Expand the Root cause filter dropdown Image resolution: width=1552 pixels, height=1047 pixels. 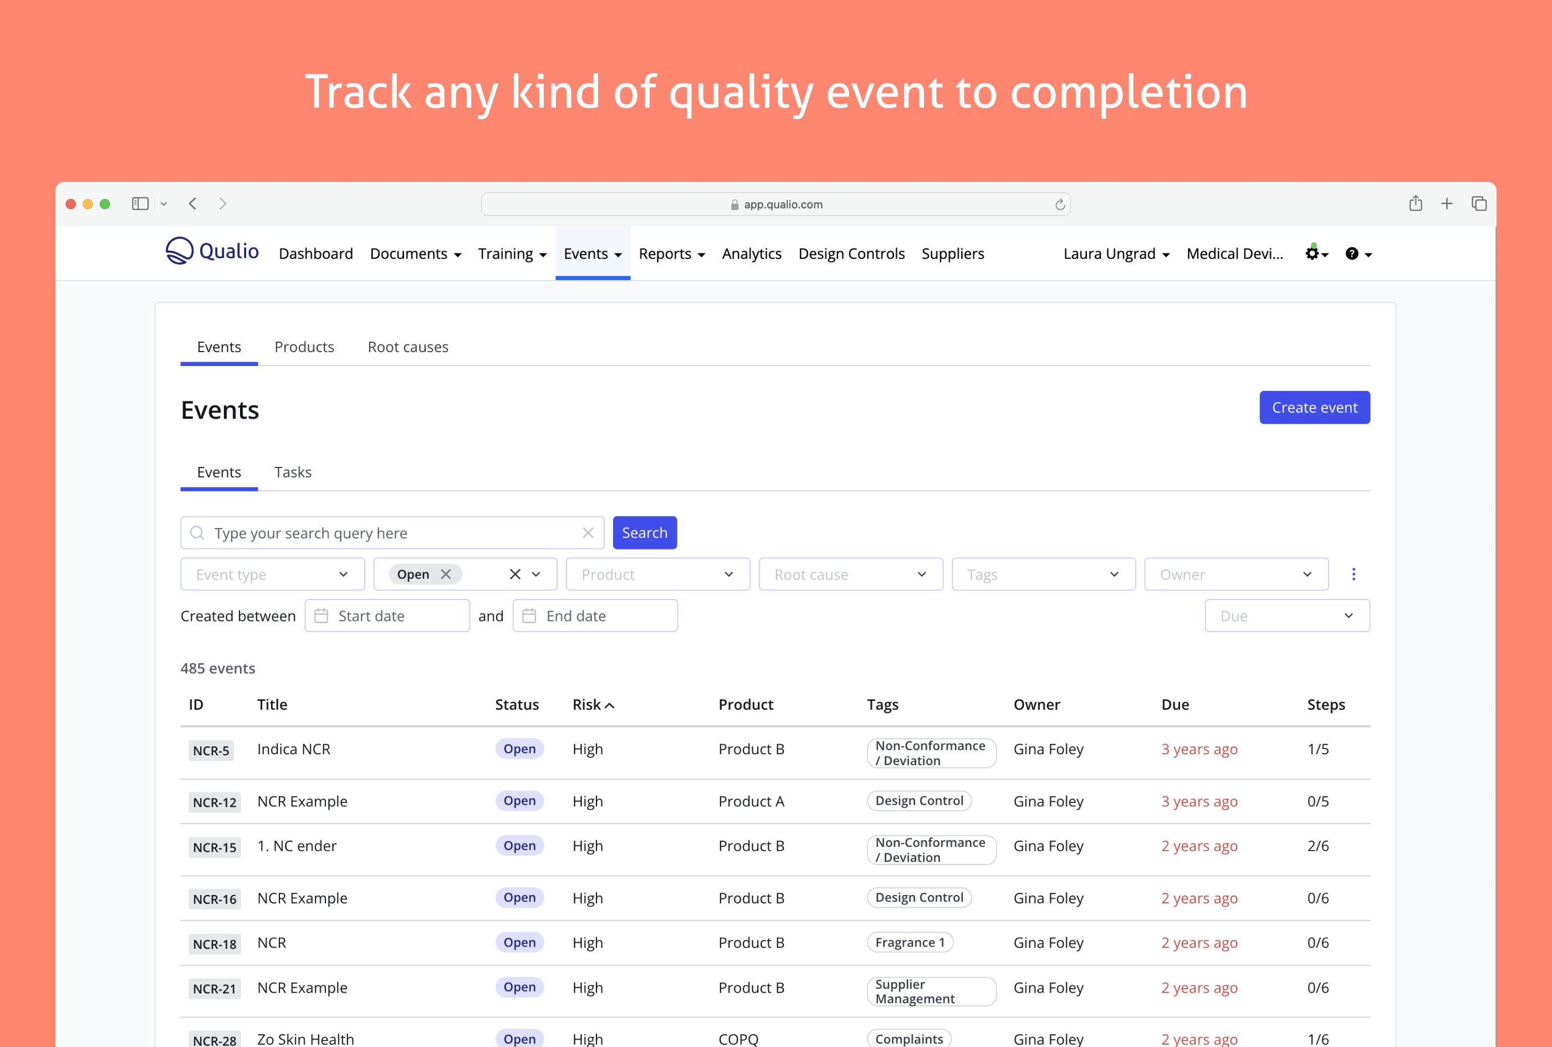tap(850, 575)
